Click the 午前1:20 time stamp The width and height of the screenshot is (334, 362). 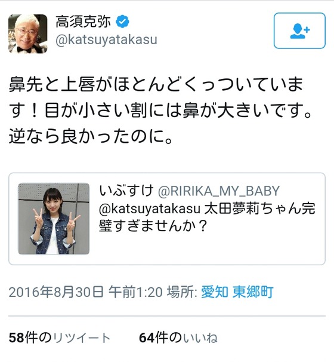pos(135,292)
